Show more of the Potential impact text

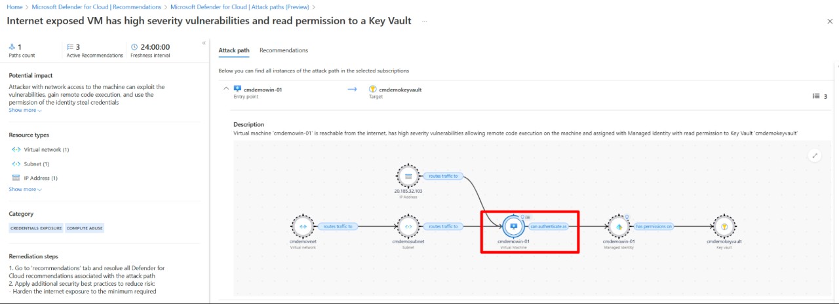(x=25, y=110)
